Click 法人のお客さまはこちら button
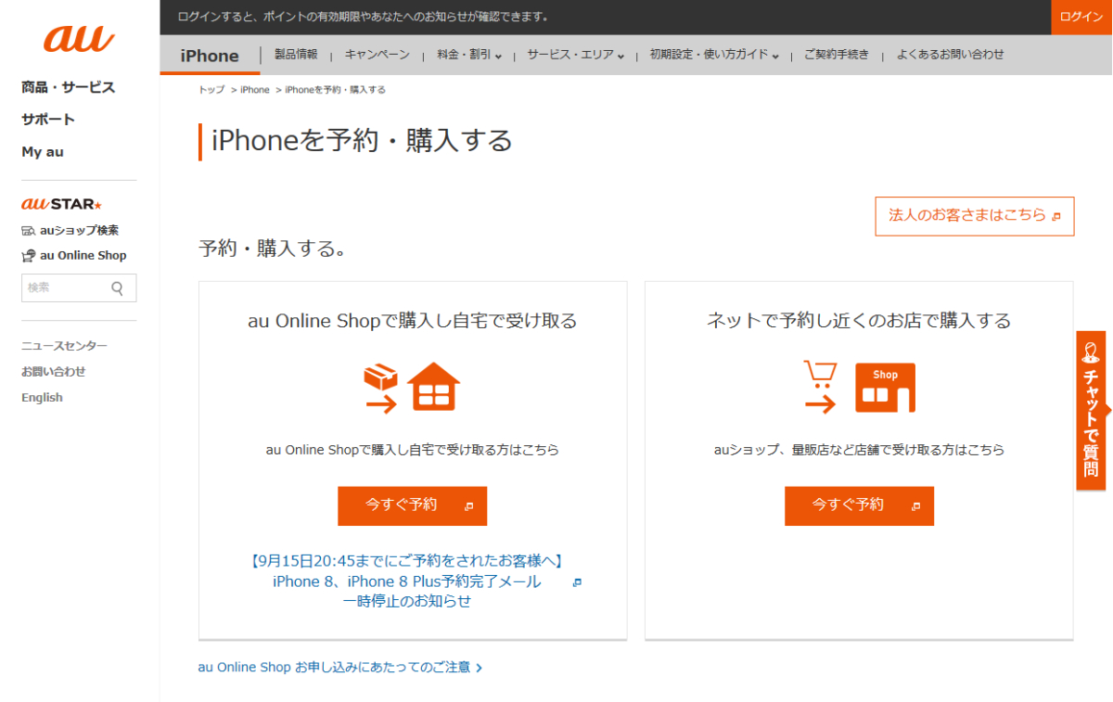1113x702 pixels. pos(975,216)
